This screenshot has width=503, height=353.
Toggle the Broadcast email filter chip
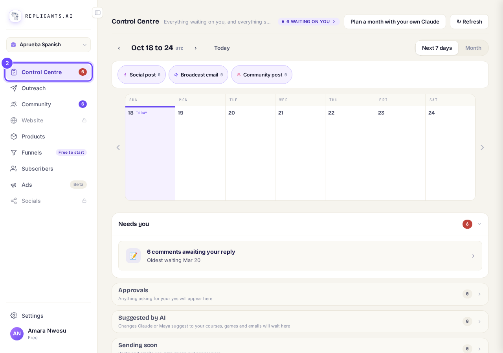(x=198, y=75)
